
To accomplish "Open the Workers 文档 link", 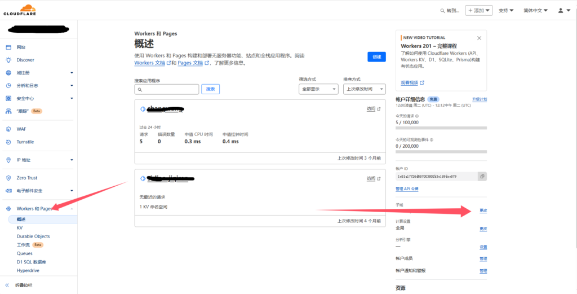I will (149, 63).
